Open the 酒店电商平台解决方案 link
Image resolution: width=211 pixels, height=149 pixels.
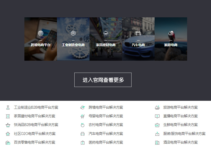[x=180, y=142]
